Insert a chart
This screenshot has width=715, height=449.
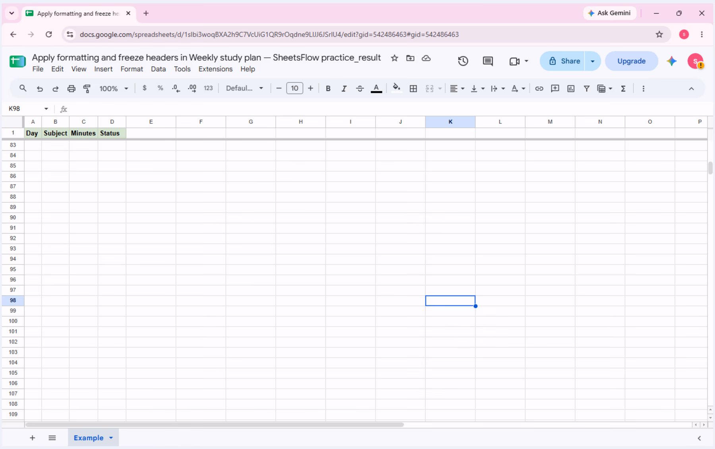(x=571, y=88)
